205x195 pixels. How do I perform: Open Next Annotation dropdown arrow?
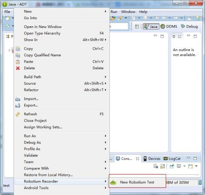(x=139, y=18)
